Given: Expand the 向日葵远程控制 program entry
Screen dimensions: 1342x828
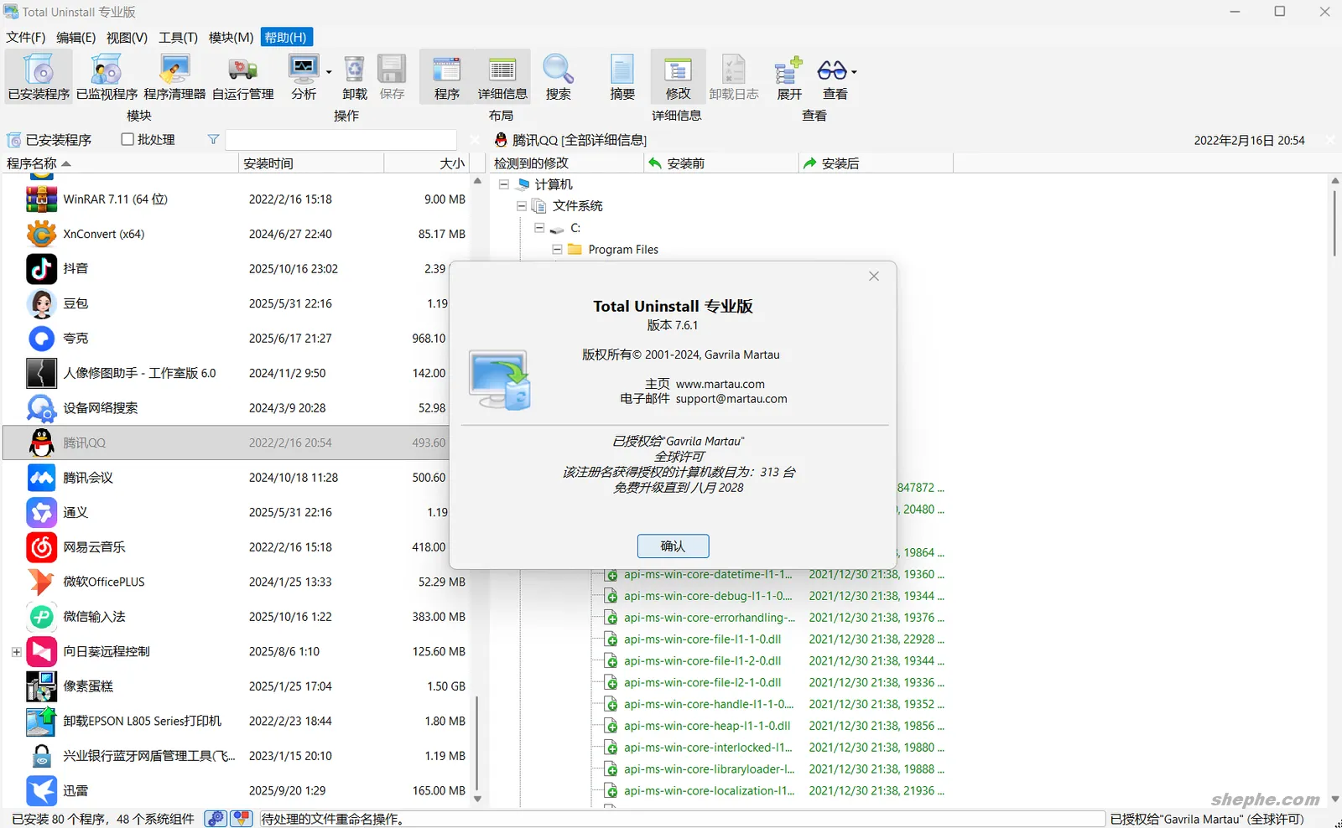Looking at the screenshot, I should coord(16,652).
